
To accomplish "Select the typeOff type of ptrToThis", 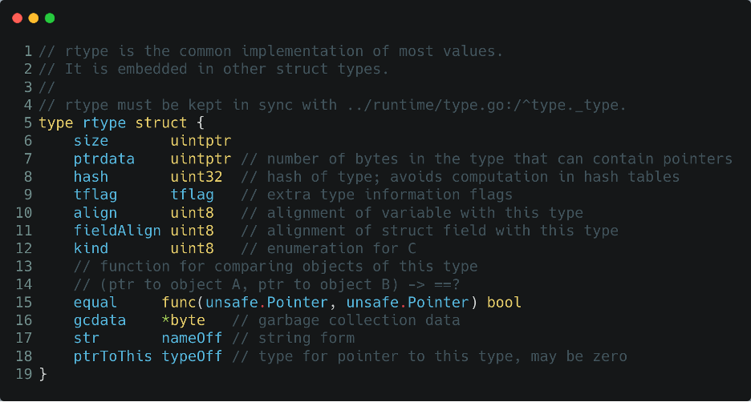I will click(x=192, y=356).
